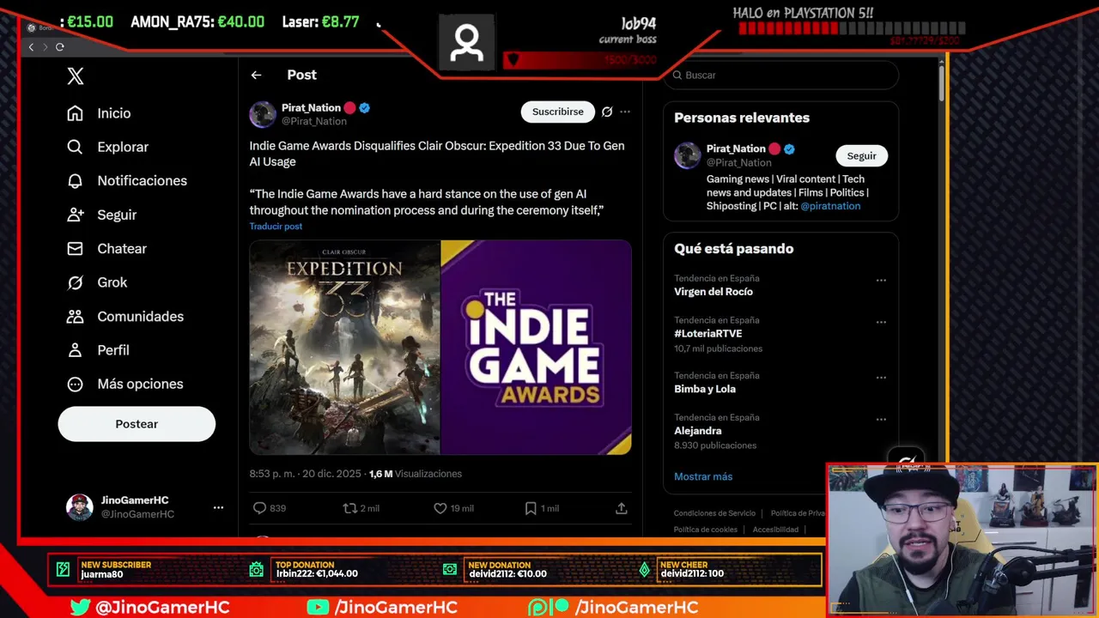The width and height of the screenshot is (1099, 618).
Task: Open the Accesibilidad footer link
Action: click(775, 530)
